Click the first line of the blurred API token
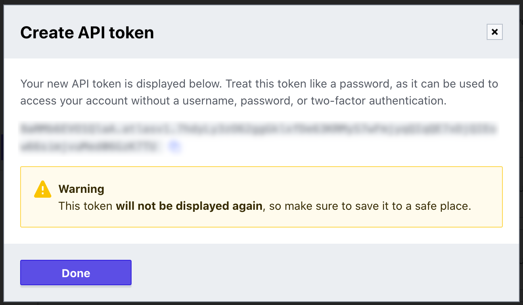Viewport: 523px width, 305px height. [259, 130]
